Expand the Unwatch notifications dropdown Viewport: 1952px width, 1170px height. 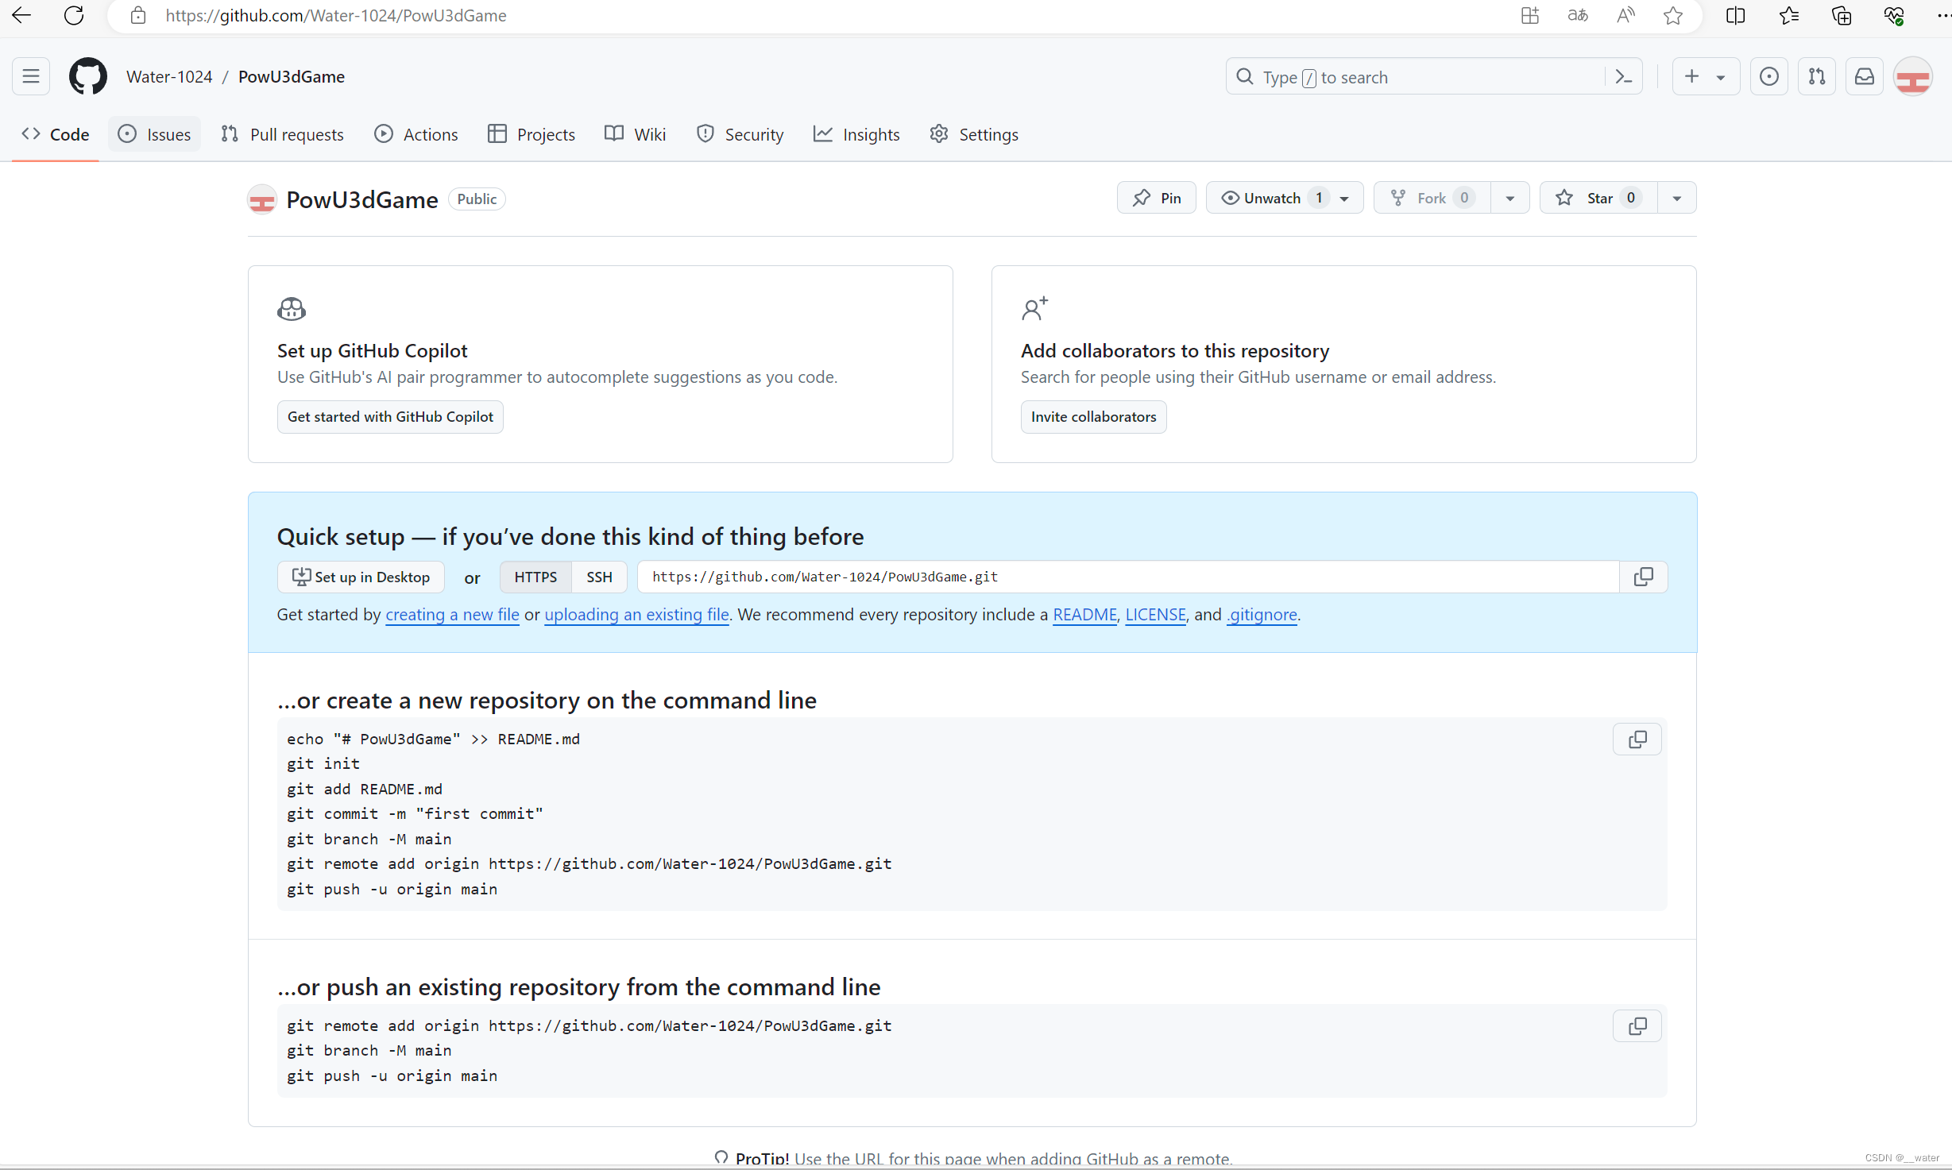pyautogui.click(x=1344, y=199)
